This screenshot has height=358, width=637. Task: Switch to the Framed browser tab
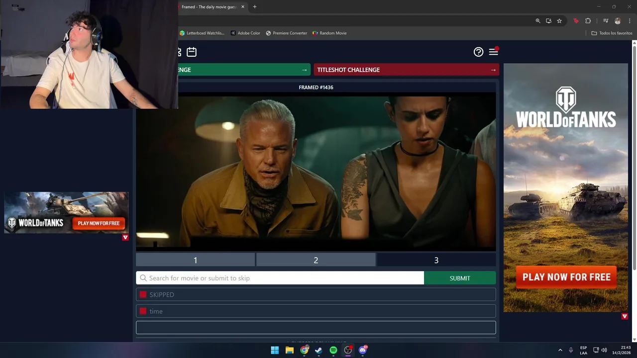pyautogui.click(x=209, y=7)
